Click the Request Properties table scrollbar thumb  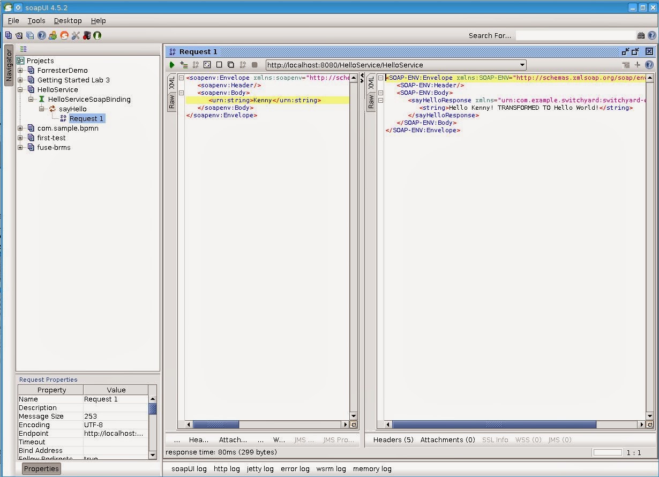pyautogui.click(x=153, y=409)
